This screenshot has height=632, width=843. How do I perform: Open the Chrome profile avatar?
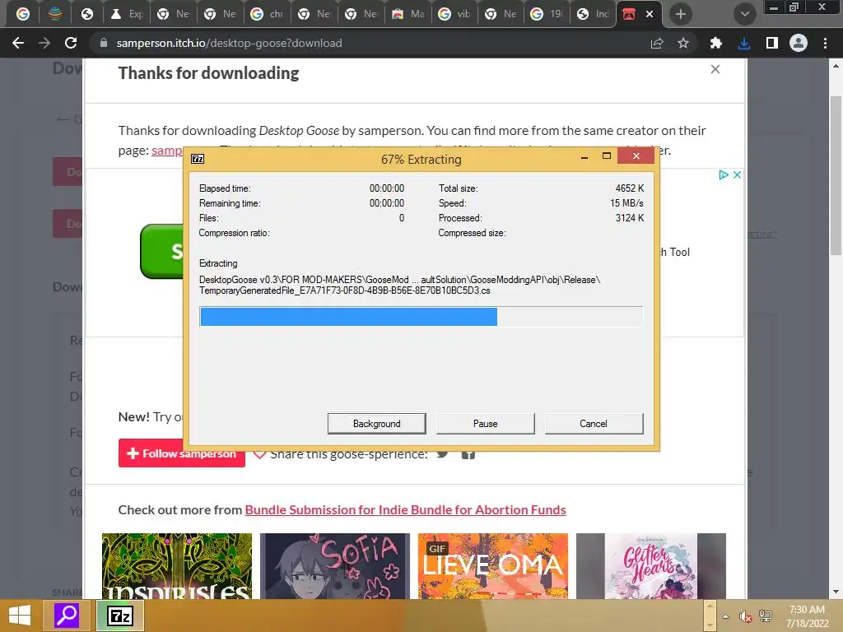pos(799,43)
